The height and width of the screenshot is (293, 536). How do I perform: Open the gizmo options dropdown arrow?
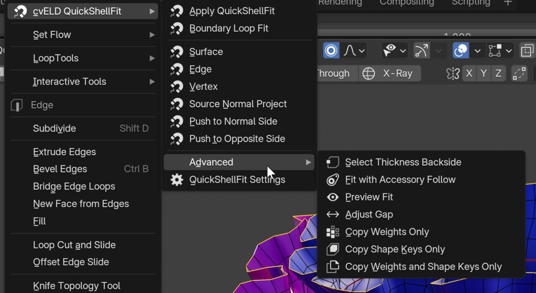coord(439,51)
